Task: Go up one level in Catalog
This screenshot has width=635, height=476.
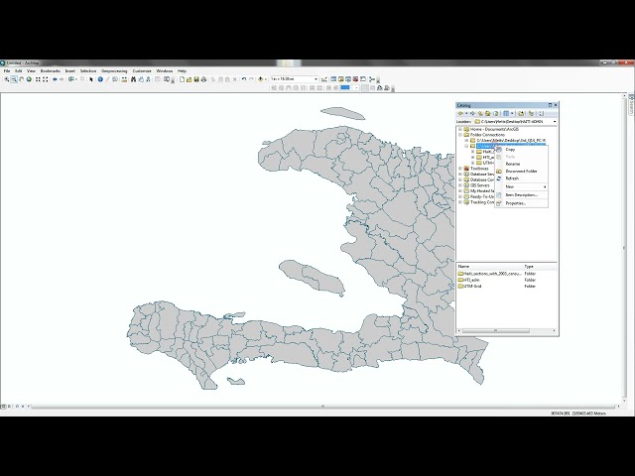Action: 480,113
